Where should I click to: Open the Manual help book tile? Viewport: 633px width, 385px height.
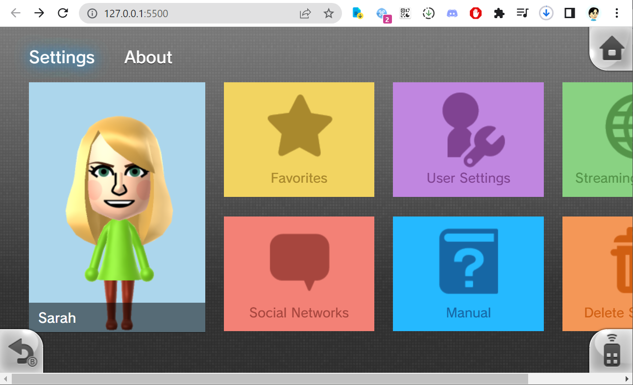(x=468, y=274)
